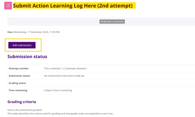Click the 'This table describes the criteria' sentence
The width and height of the screenshot is (195, 117).
tap(60, 114)
